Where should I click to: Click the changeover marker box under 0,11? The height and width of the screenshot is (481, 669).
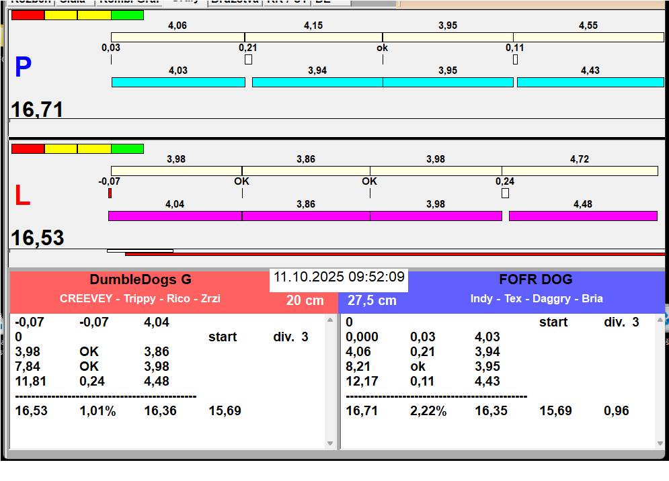515,60
